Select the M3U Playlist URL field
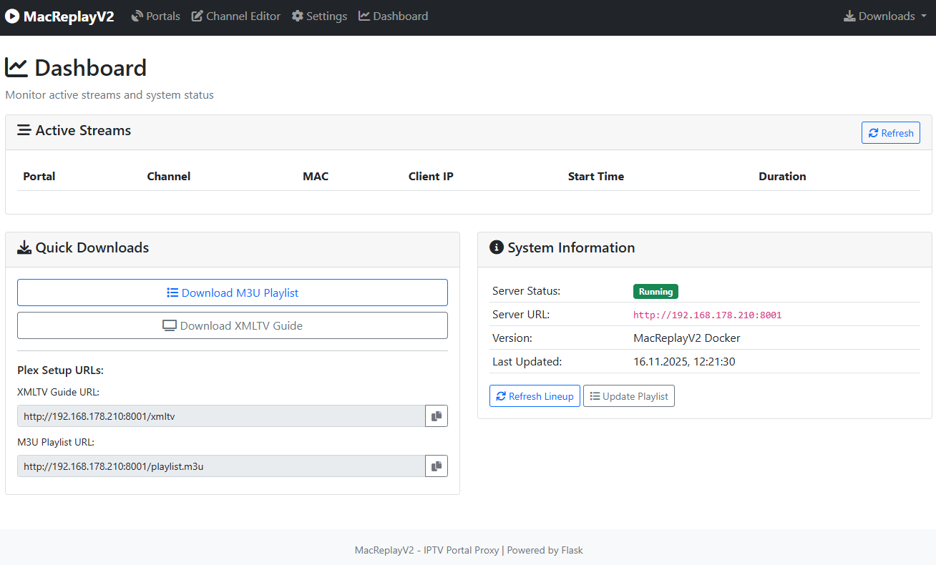Screen dimensions: 936x565 coord(221,466)
